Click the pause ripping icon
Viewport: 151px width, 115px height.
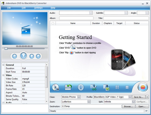pos(117,87)
